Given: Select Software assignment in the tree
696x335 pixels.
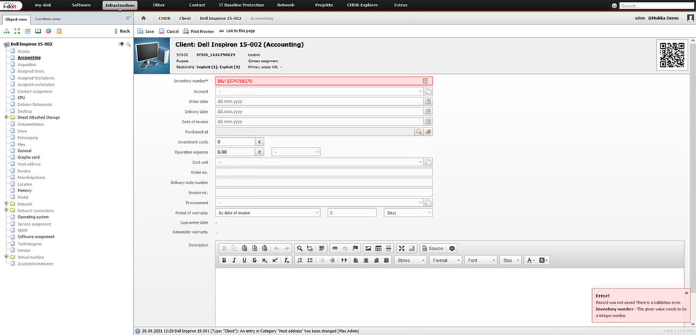Looking at the screenshot, I should 36,237.
